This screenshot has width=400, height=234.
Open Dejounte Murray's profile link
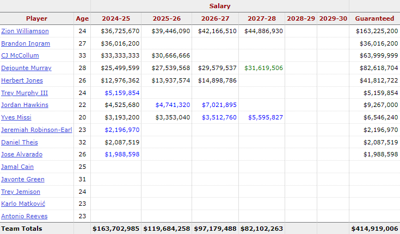point(26,68)
